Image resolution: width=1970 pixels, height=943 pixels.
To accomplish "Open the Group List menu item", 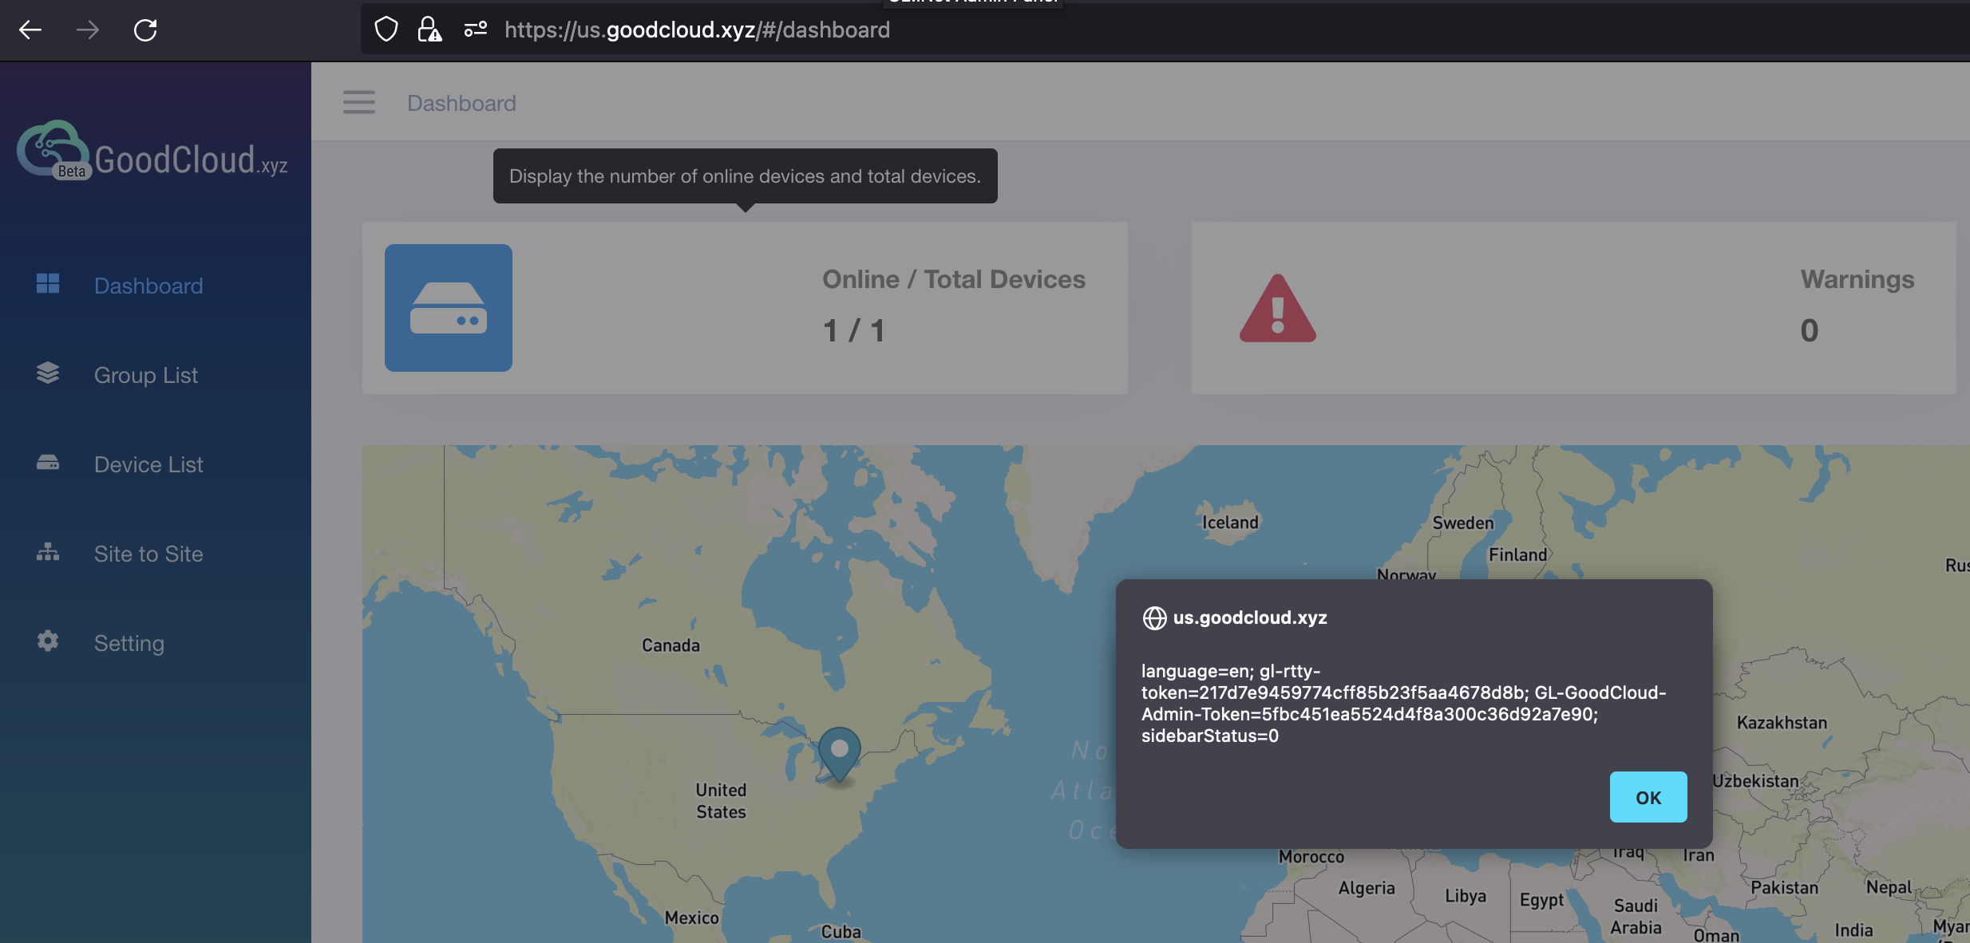I will (x=145, y=375).
